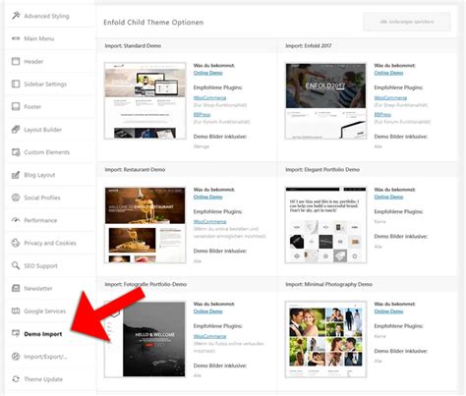Open the Newsletter tab
466x396 pixels.
point(51,288)
